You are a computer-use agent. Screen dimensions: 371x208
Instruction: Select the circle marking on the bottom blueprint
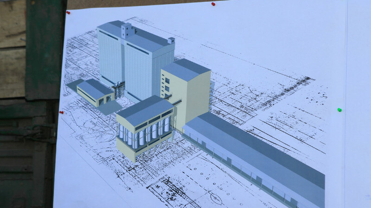click(x=215, y=198)
